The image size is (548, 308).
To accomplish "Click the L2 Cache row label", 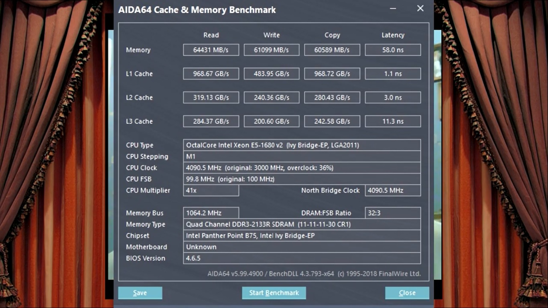I will tap(139, 97).
